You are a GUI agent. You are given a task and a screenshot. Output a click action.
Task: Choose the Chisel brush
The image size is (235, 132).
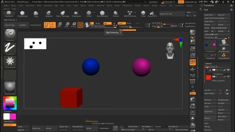[89, 14]
